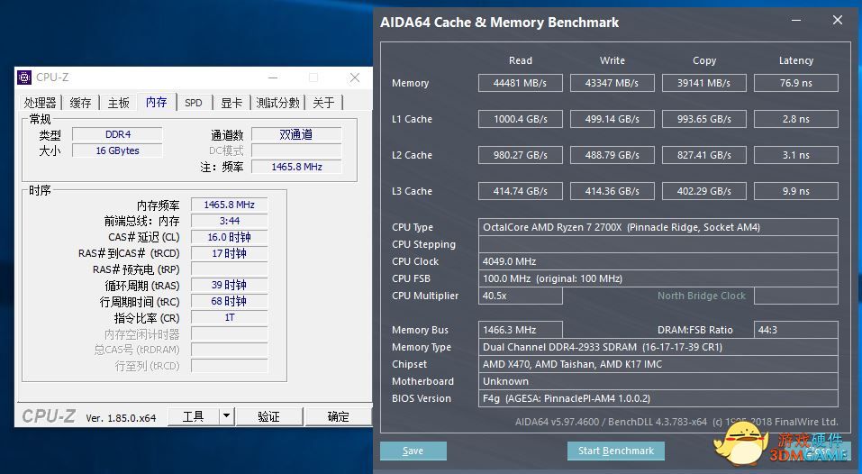Click the 验证 button in CPU-Z
Viewport: 862px width, 474px height.
coord(268,417)
